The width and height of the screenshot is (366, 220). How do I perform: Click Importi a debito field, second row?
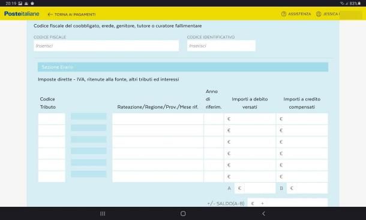[250, 130]
